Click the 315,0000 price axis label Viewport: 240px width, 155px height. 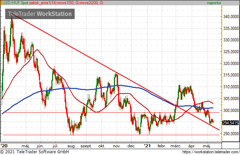coord(231,75)
